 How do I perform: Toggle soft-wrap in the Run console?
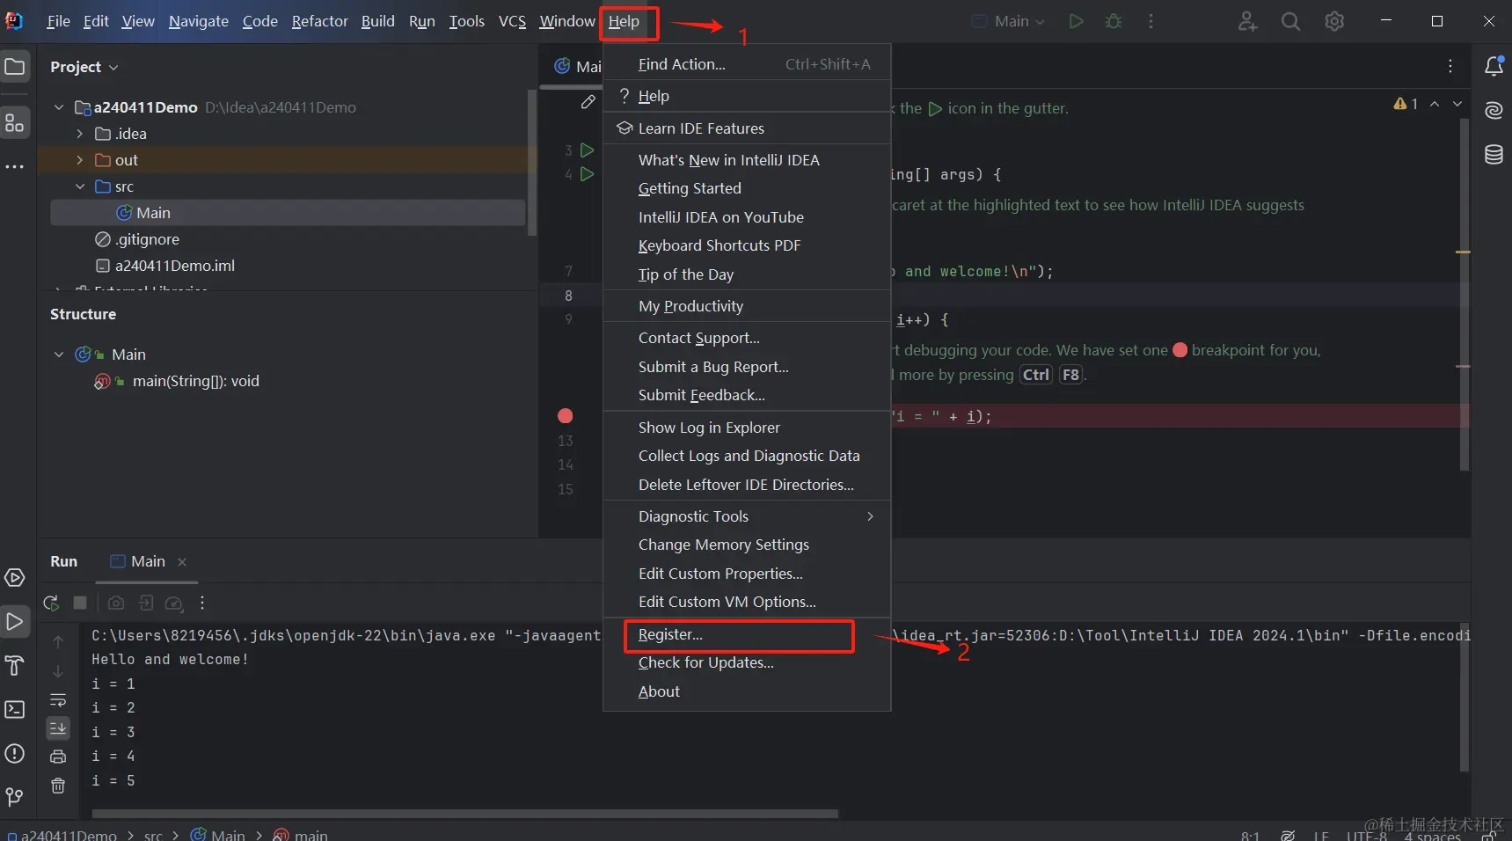pos(58,700)
